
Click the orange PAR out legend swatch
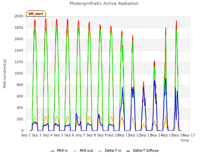pyautogui.click(x=75, y=151)
